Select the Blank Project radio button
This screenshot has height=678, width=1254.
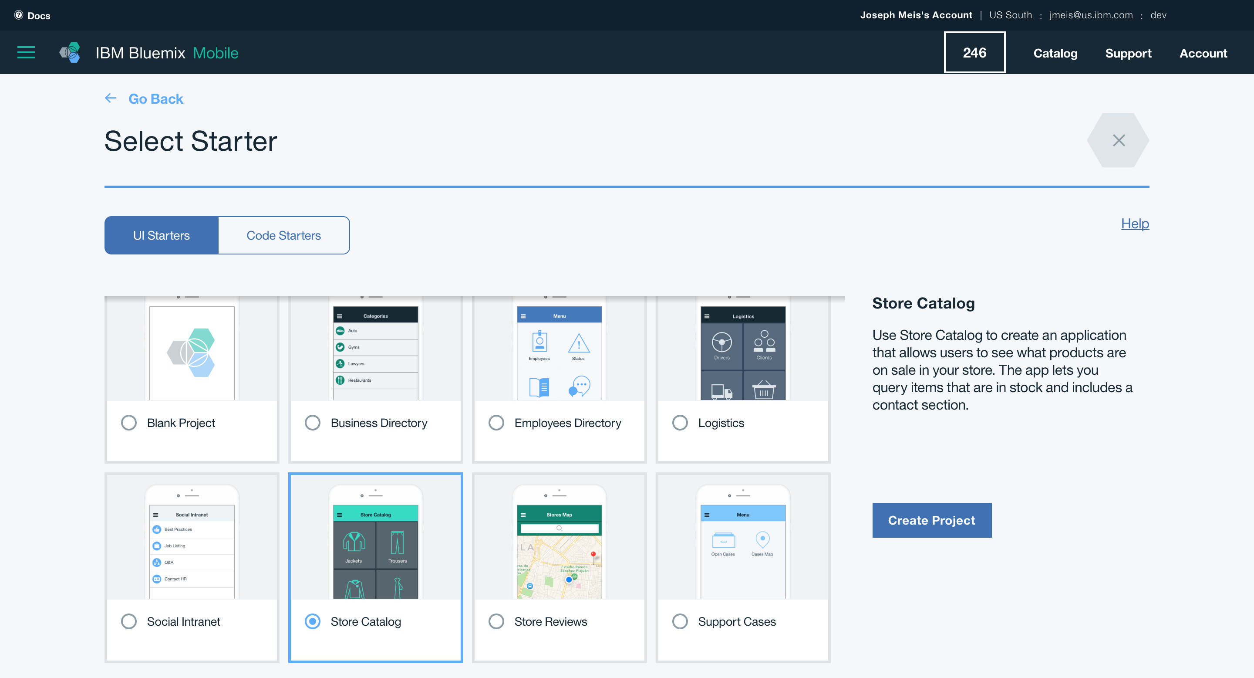click(129, 423)
